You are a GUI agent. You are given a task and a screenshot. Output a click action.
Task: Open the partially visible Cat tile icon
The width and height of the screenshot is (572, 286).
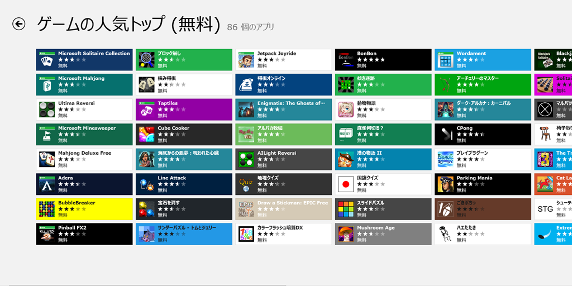click(x=545, y=184)
